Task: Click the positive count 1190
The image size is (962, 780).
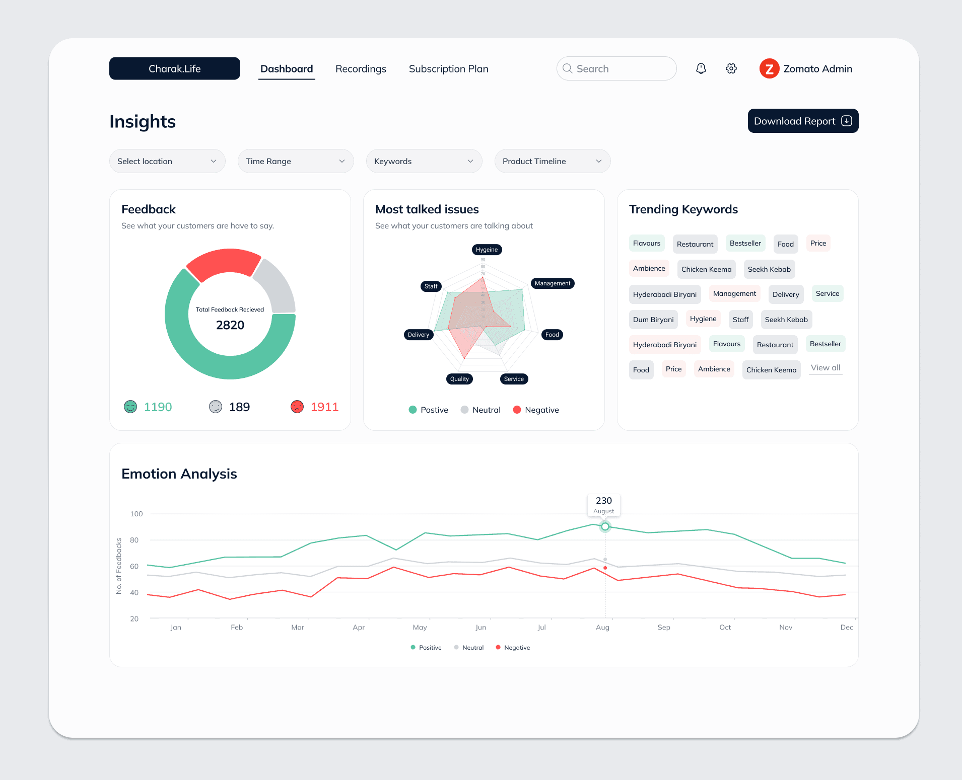Action: pos(158,407)
